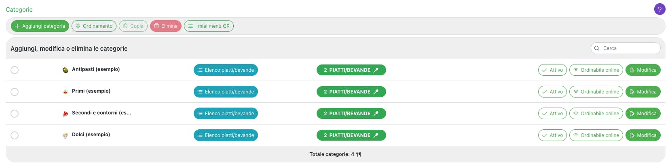Toggle Attivo status for Antipasti
This screenshot has height=164, width=670.
pyautogui.click(x=552, y=70)
